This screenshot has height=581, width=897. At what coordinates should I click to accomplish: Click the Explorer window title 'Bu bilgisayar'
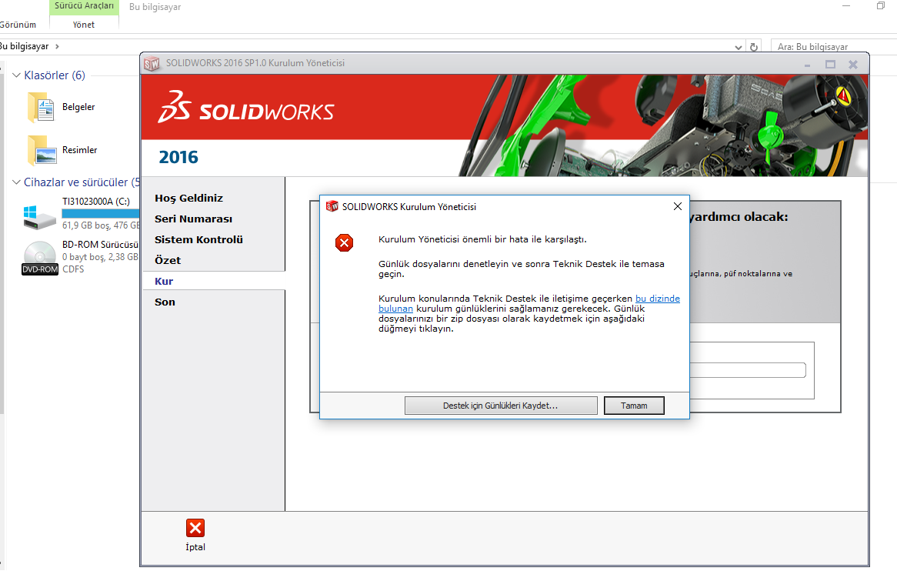[x=155, y=7]
